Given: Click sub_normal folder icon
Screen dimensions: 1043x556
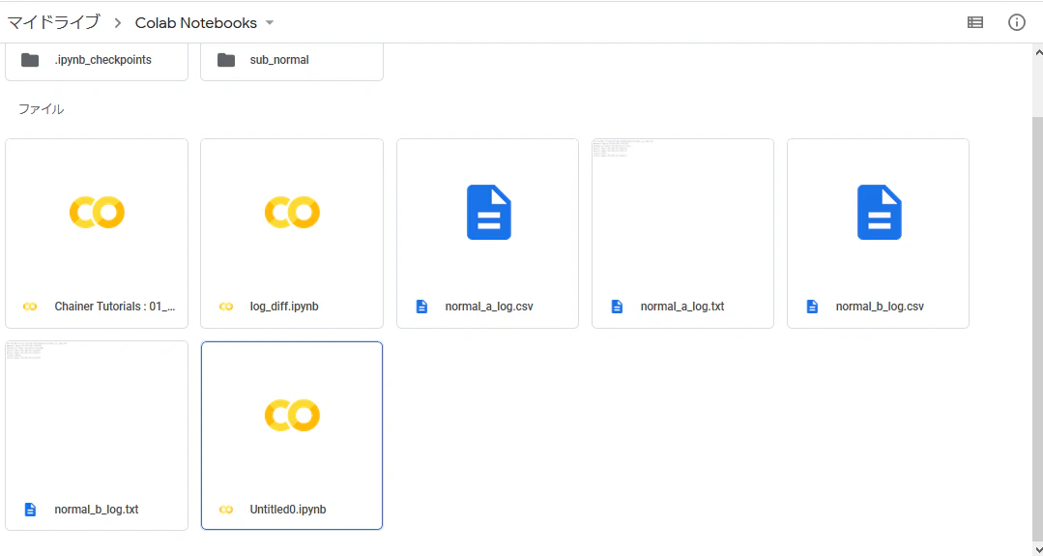Looking at the screenshot, I should click(x=226, y=60).
